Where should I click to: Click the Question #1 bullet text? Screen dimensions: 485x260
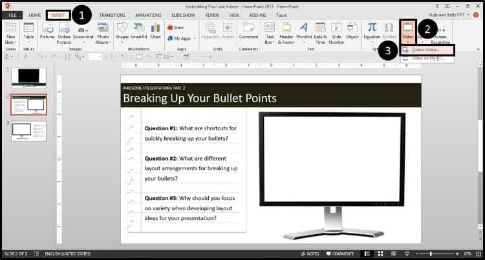coord(191,134)
